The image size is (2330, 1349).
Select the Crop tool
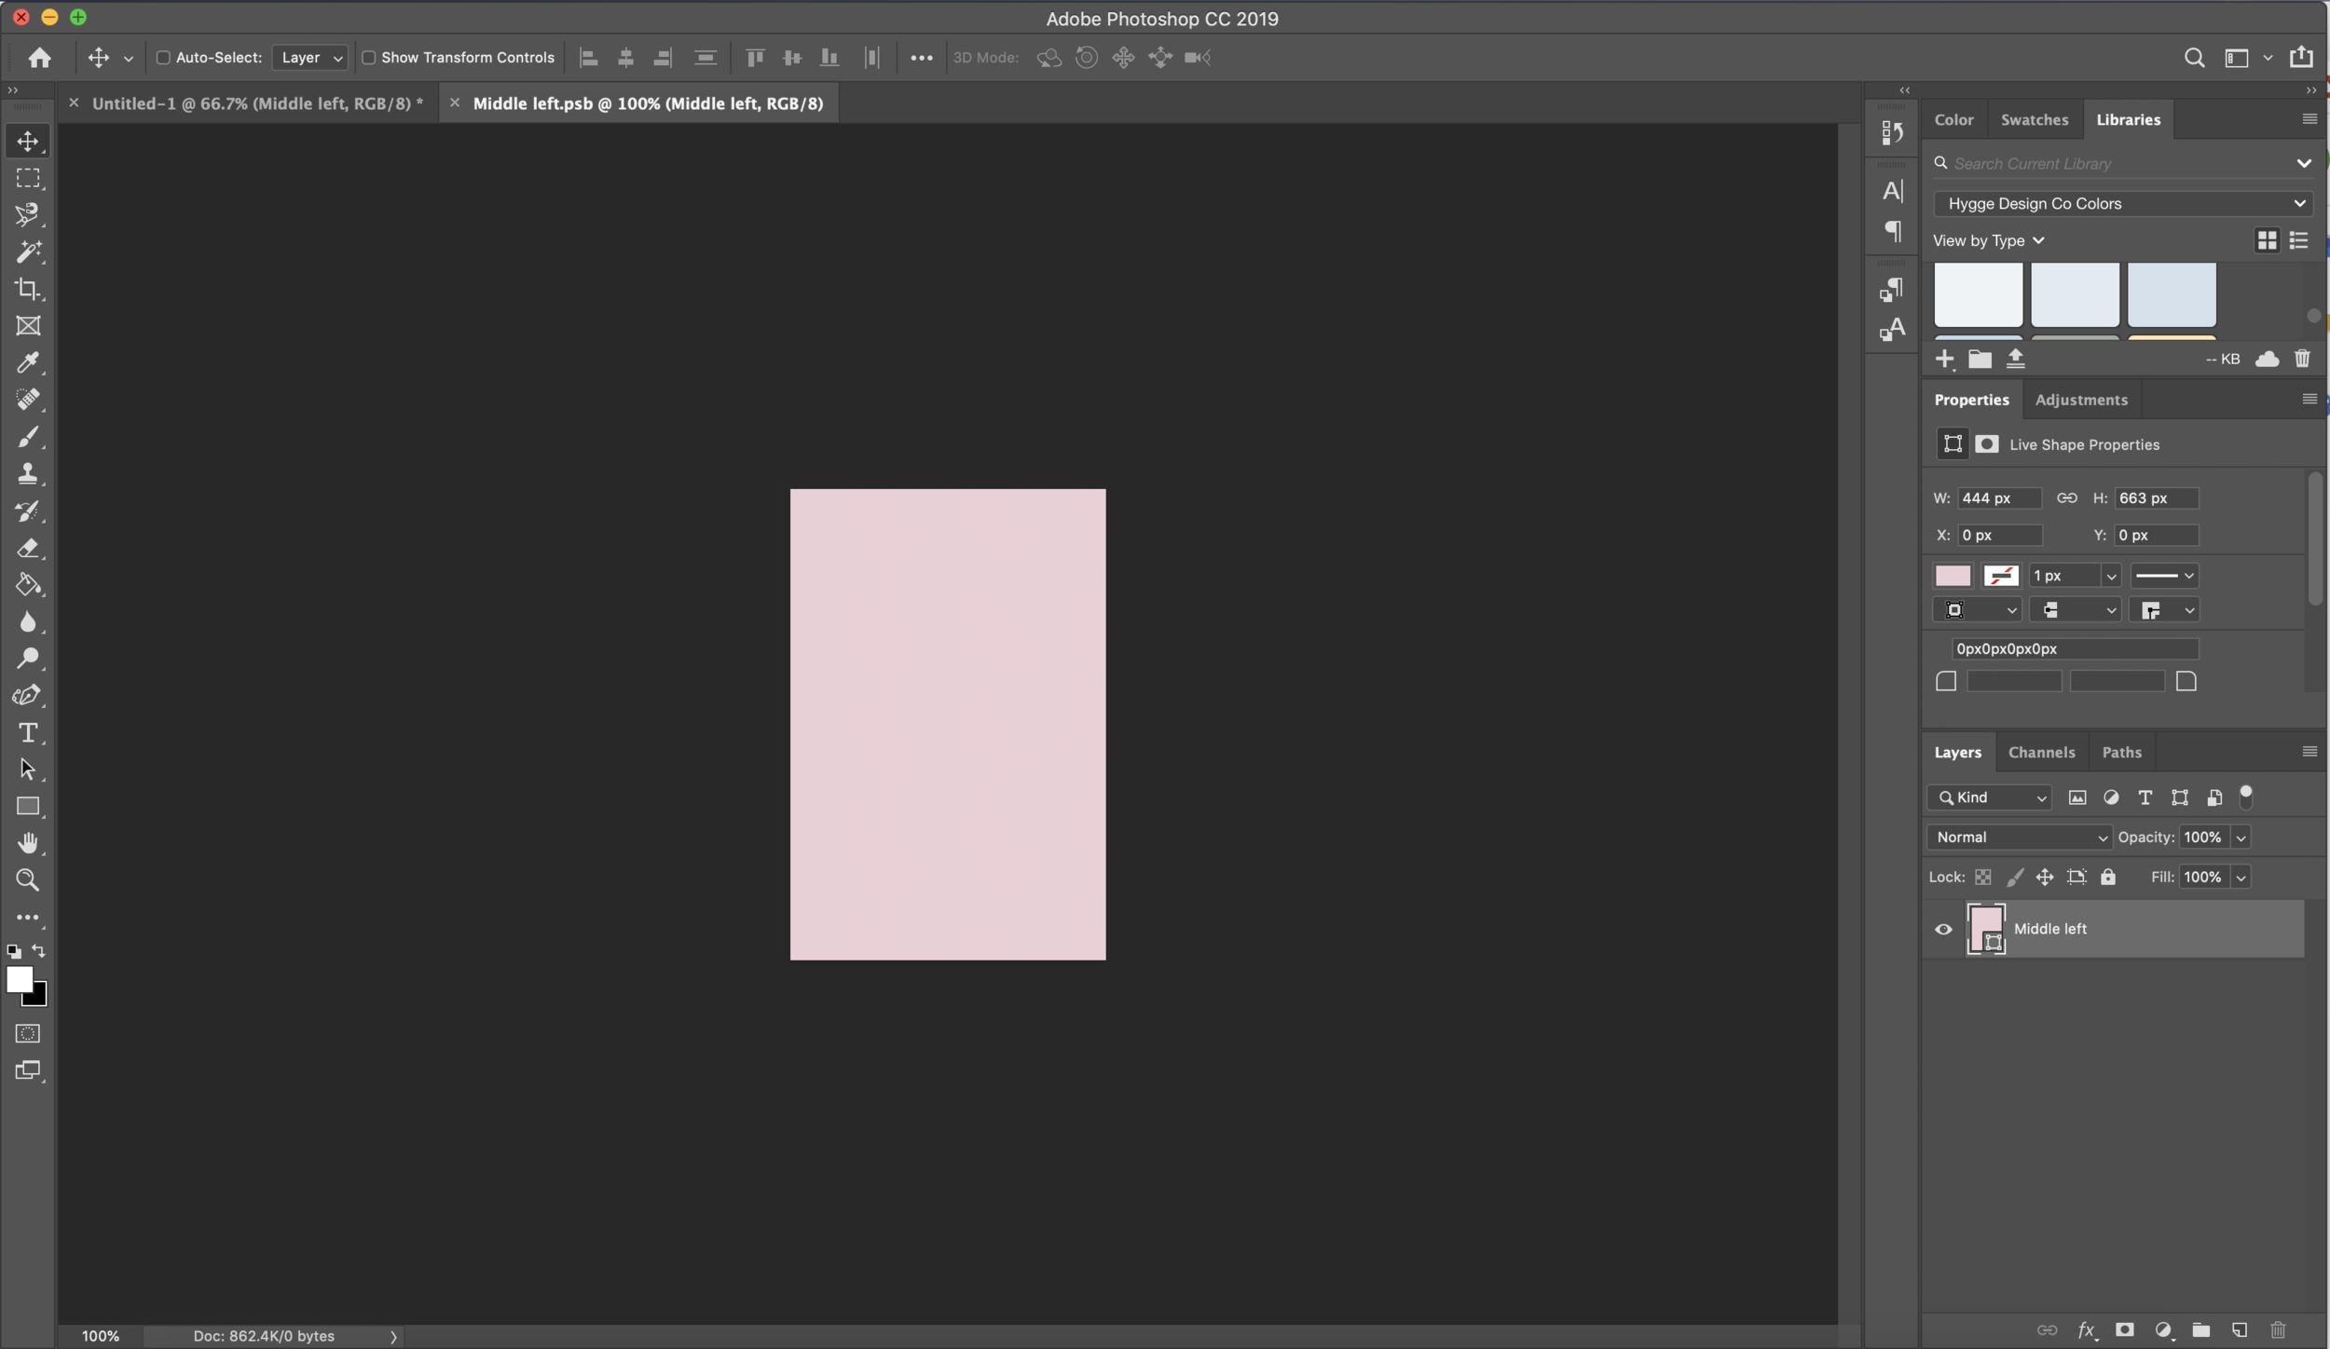28,289
